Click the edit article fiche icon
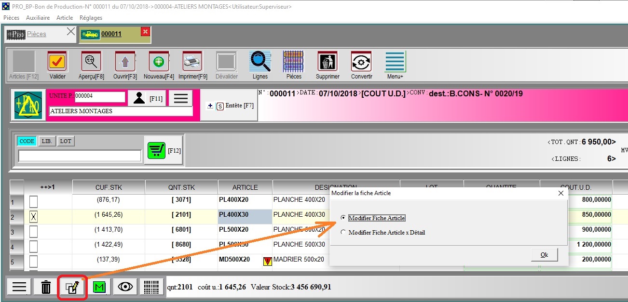 pos(72,287)
